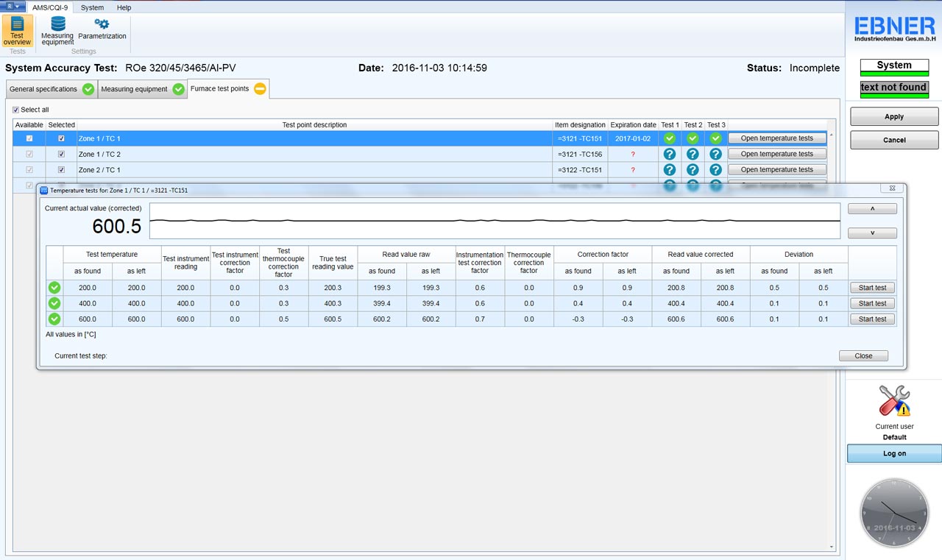This screenshot has width=942, height=560.
Task: Click the status value "Incomplete"
Action: tap(815, 68)
